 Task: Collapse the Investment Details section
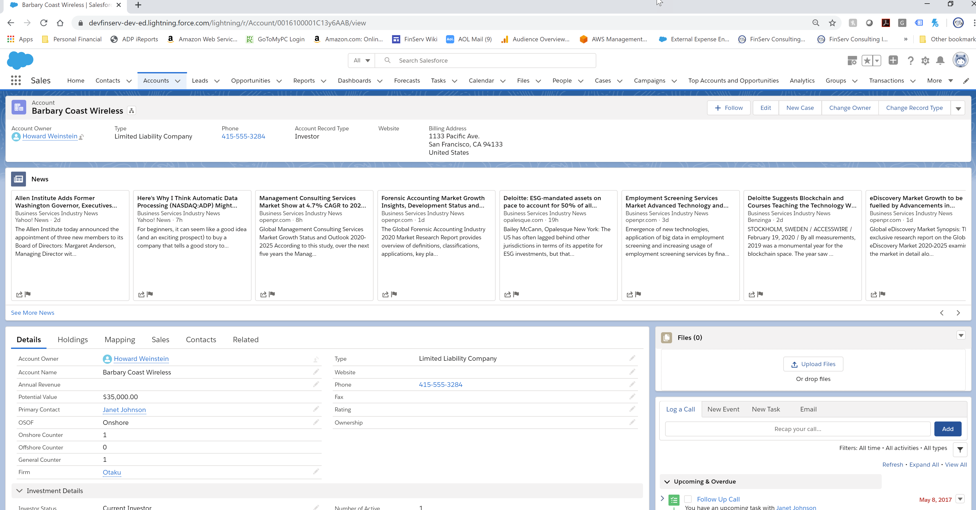[19, 491]
